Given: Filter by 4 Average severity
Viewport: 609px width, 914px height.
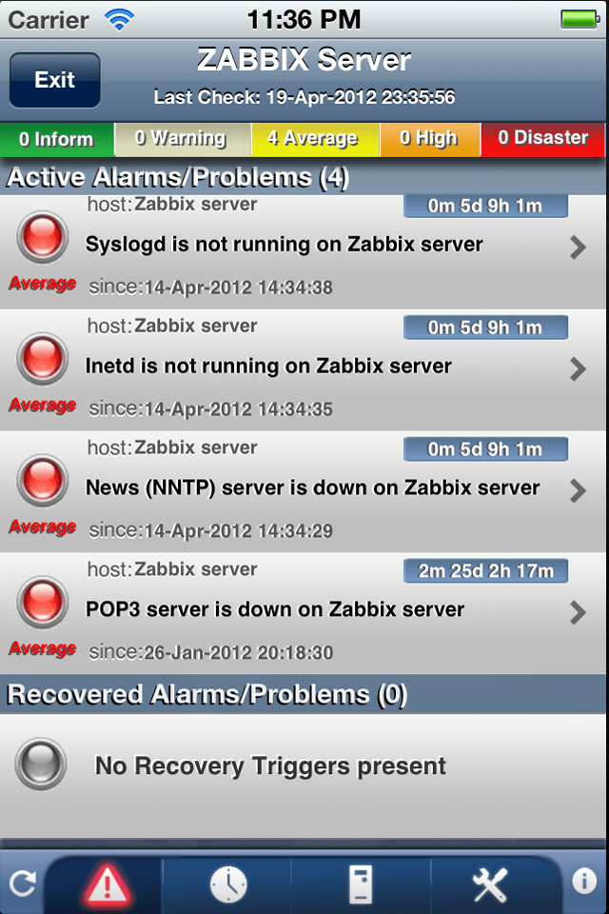Looking at the screenshot, I should click(x=315, y=139).
